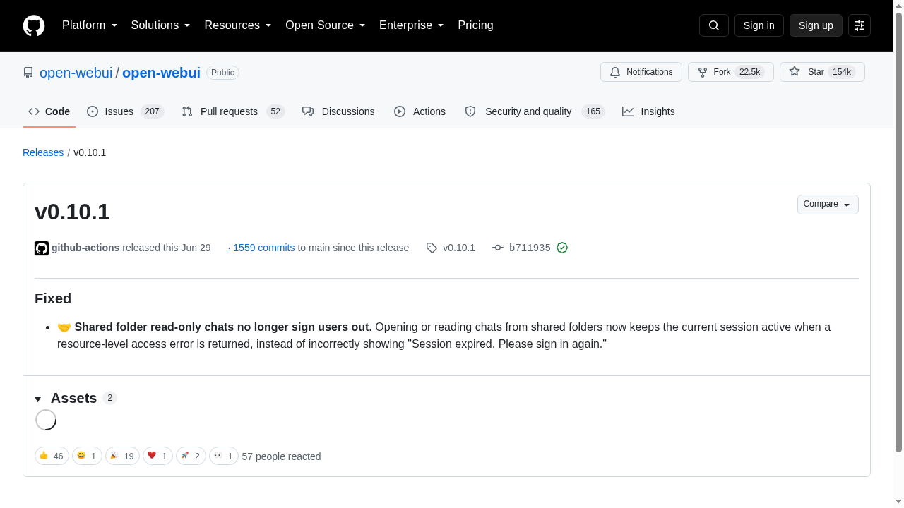Open the Pull requests tab
The height and width of the screenshot is (508, 904).
(233, 111)
